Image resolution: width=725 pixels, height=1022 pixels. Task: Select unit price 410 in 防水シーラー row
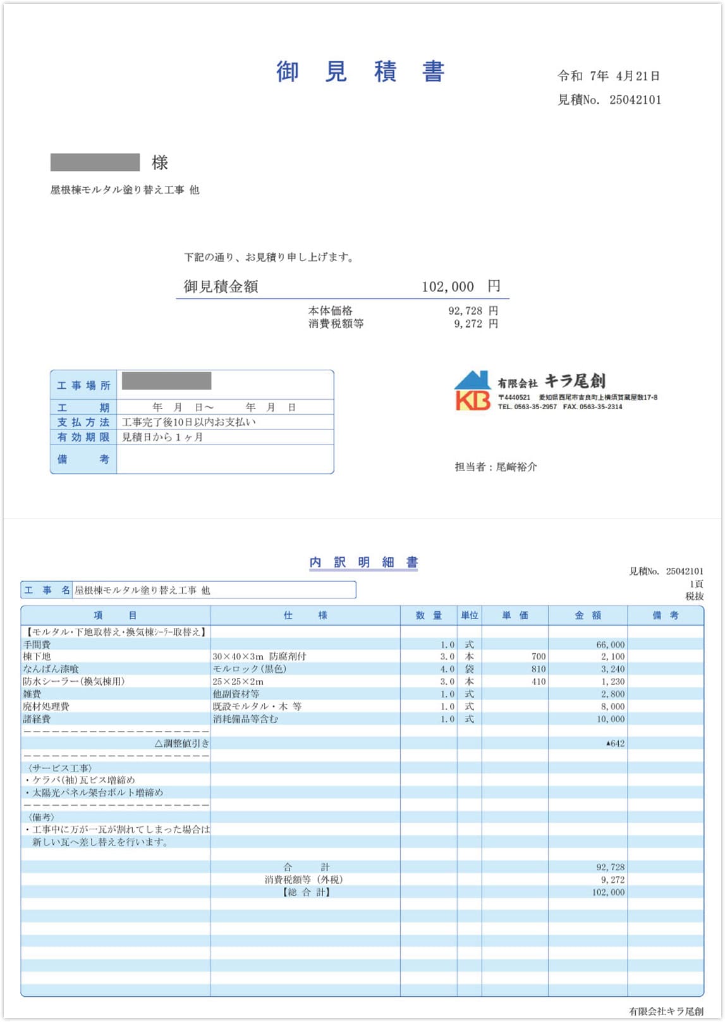point(539,682)
